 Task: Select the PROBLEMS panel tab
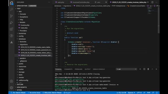pyautogui.click(x=78, y=69)
